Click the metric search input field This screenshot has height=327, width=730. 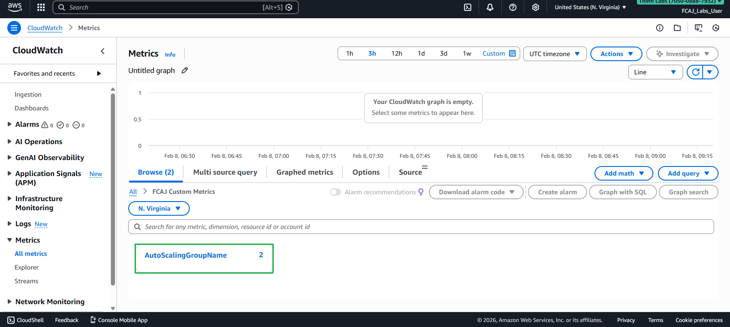(421, 227)
